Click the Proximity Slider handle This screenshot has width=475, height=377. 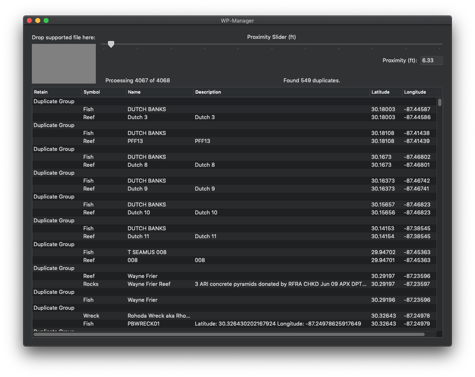(111, 44)
